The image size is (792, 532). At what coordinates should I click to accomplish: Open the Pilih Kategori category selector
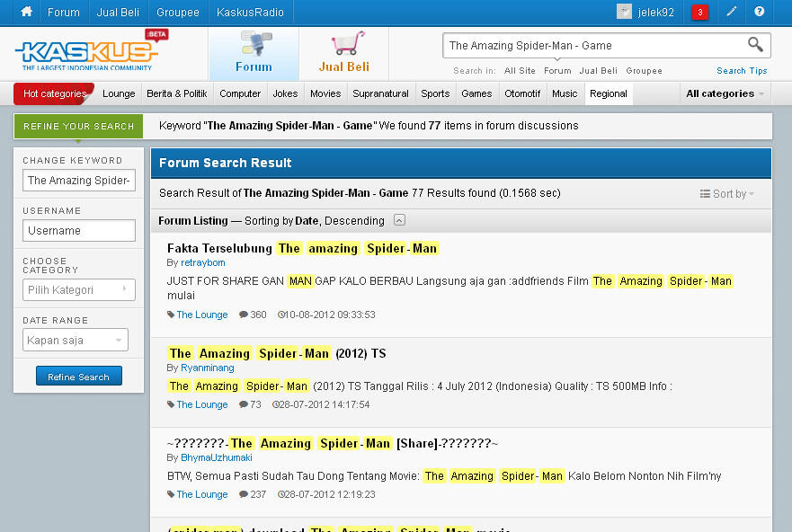point(79,289)
